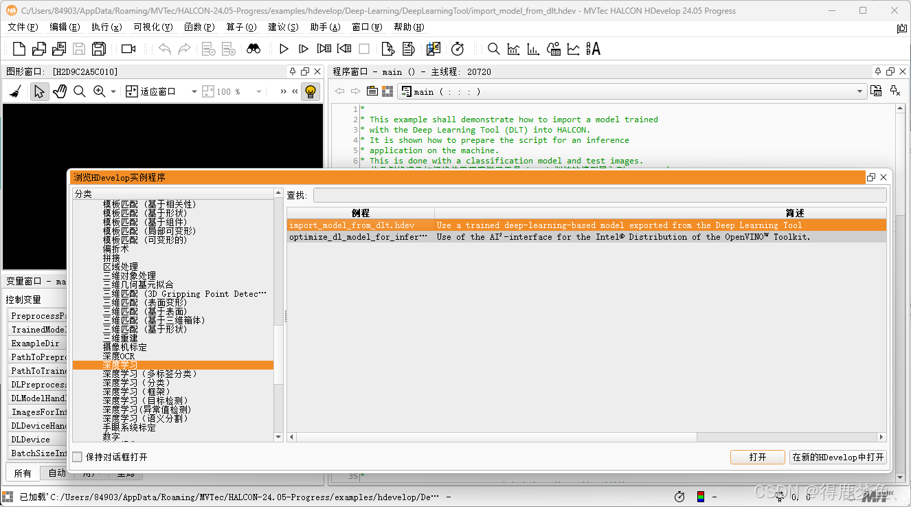Float the example browser dialog via restore icon
This screenshot has height=507, width=911.
pyautogui.click(x=871, y=177)
